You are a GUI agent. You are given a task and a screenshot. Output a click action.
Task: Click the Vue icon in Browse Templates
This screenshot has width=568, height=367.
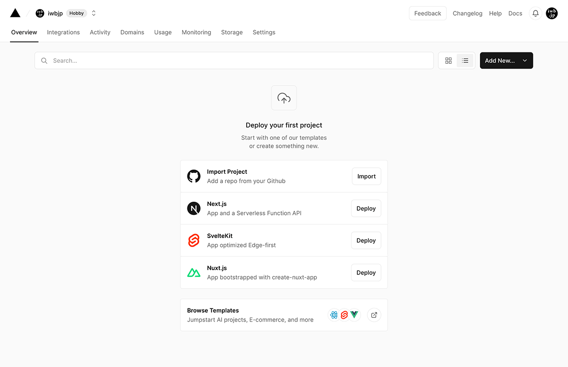[x=355, y=315]
